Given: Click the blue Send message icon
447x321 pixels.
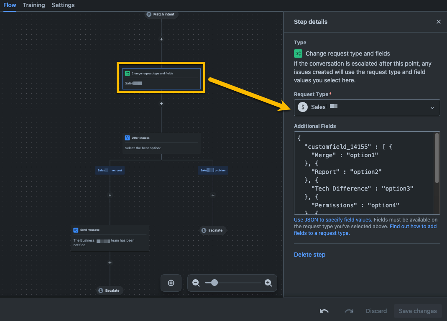Looking at the screenshot, I should pos(76,230).
